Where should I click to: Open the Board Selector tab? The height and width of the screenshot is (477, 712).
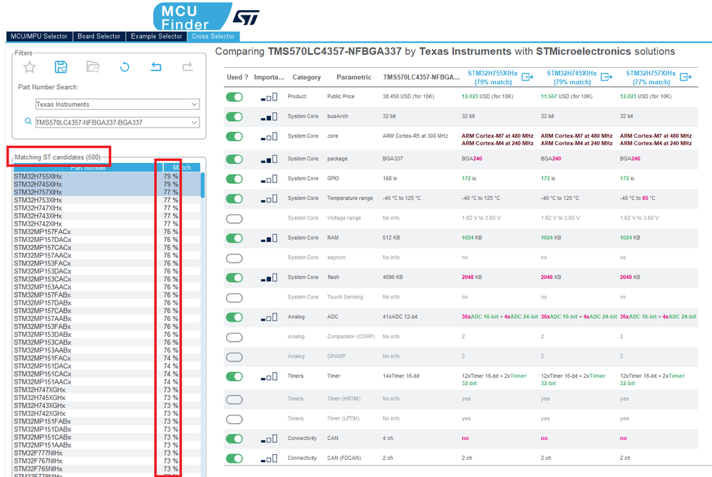99,36
